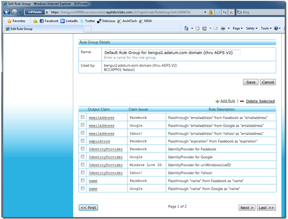Click the Last >> paging button
The height and width of the screenshot is (219, 288).
point(266,208)
